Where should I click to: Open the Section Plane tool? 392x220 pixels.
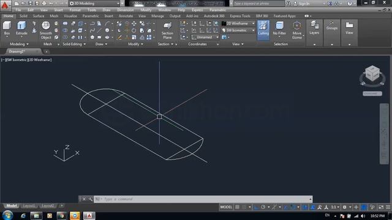(x=167, y=31)
